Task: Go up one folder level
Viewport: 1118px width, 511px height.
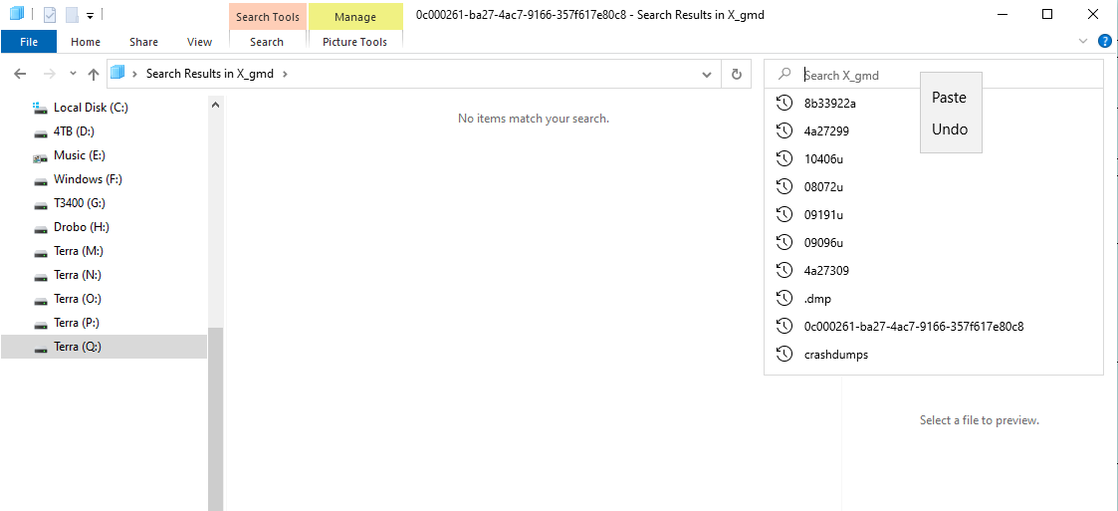Action: 94,74
